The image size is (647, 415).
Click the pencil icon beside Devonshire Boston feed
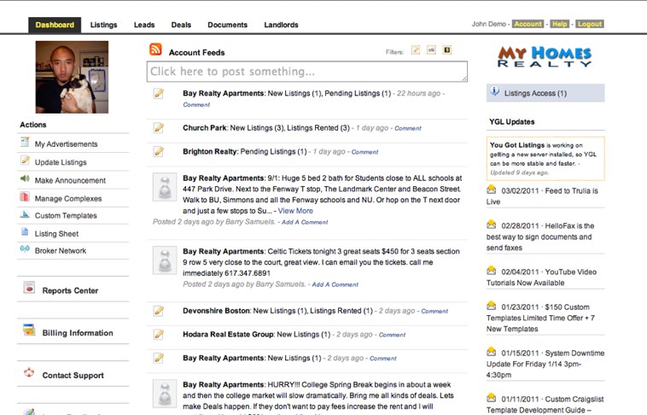[x=159, y=311]
